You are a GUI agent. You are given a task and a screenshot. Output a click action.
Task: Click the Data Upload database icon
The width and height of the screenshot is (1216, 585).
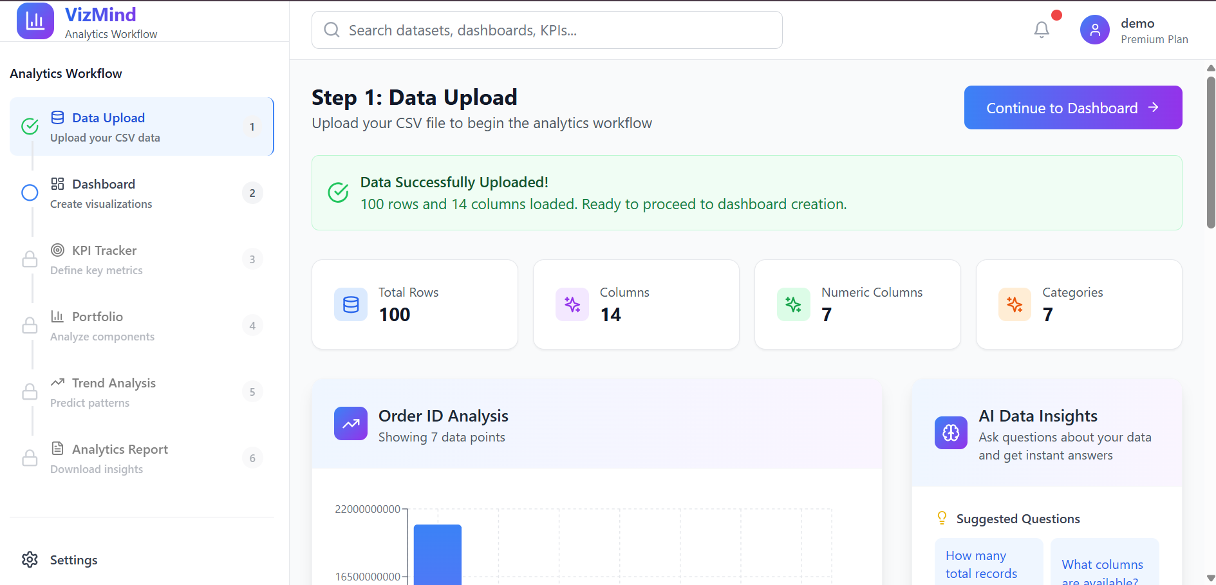pyautogui.click(x=57, y=117)
